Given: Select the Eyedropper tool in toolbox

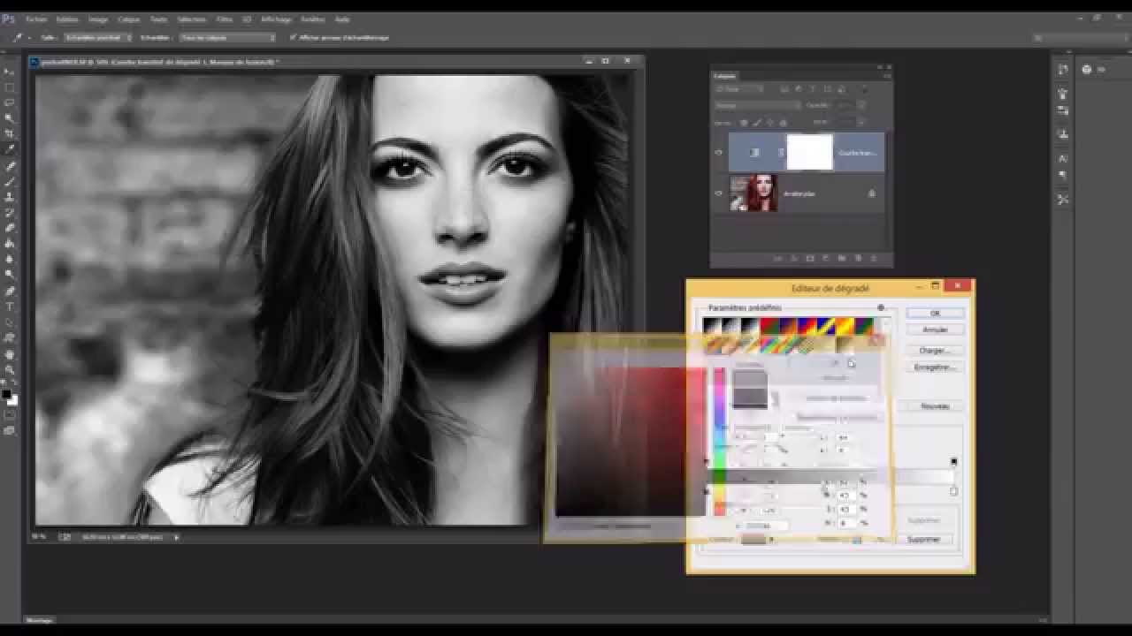Looking at the screenshot, I should click(x=10, y=150).
